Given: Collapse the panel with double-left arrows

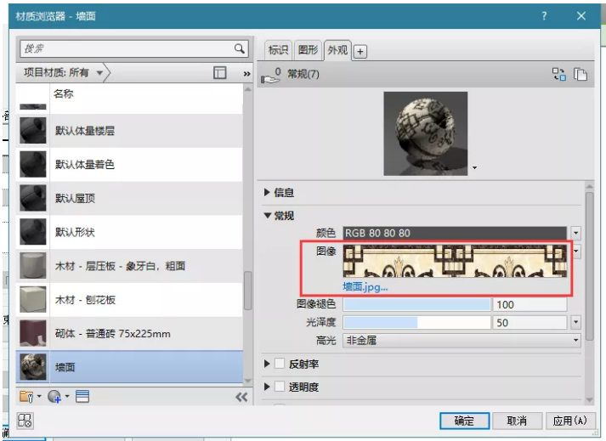Looking at the screenshot, I should [x=241, y=397].
